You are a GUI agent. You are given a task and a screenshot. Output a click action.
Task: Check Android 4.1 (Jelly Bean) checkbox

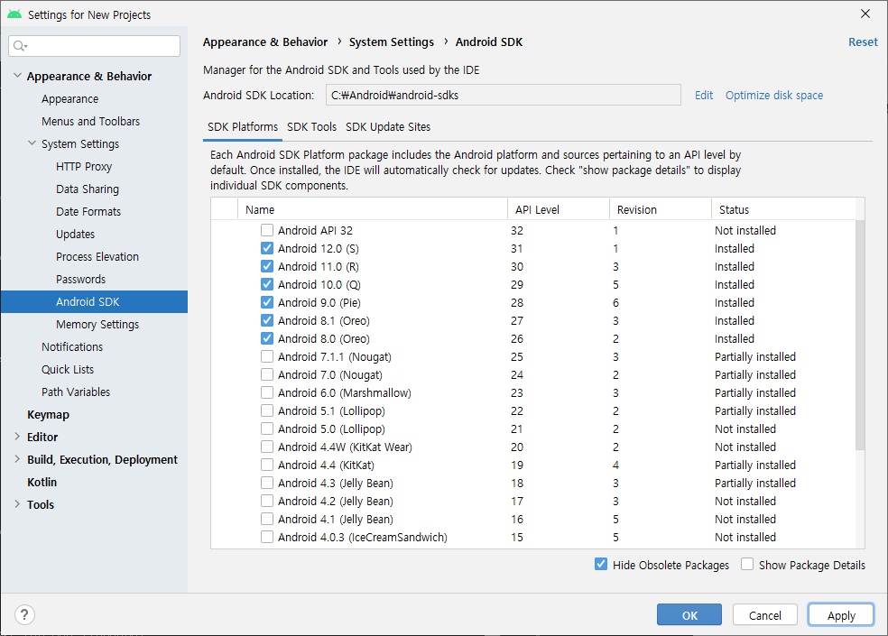(267, 519)
